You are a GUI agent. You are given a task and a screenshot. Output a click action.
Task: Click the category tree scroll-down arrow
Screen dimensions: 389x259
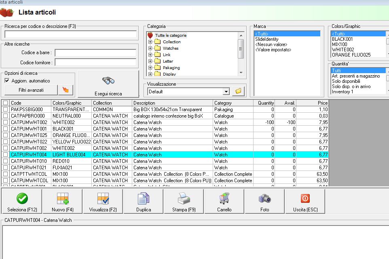pos(241,73)
